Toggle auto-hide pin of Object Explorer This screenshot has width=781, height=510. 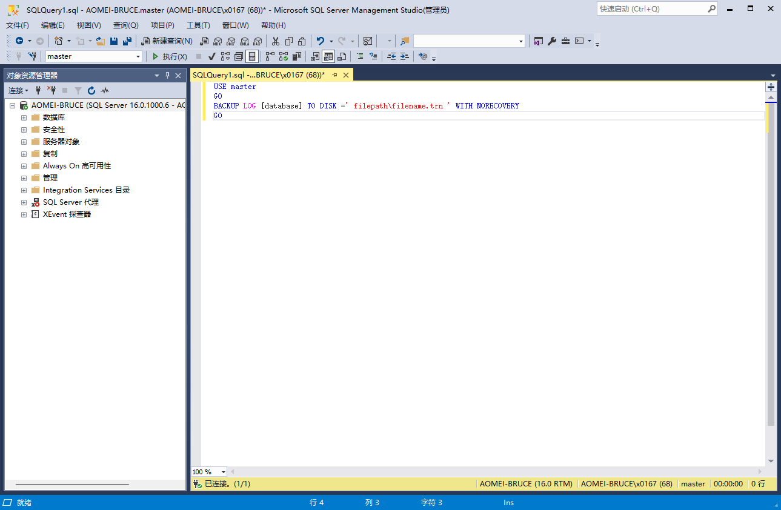[x=168, y=75]
